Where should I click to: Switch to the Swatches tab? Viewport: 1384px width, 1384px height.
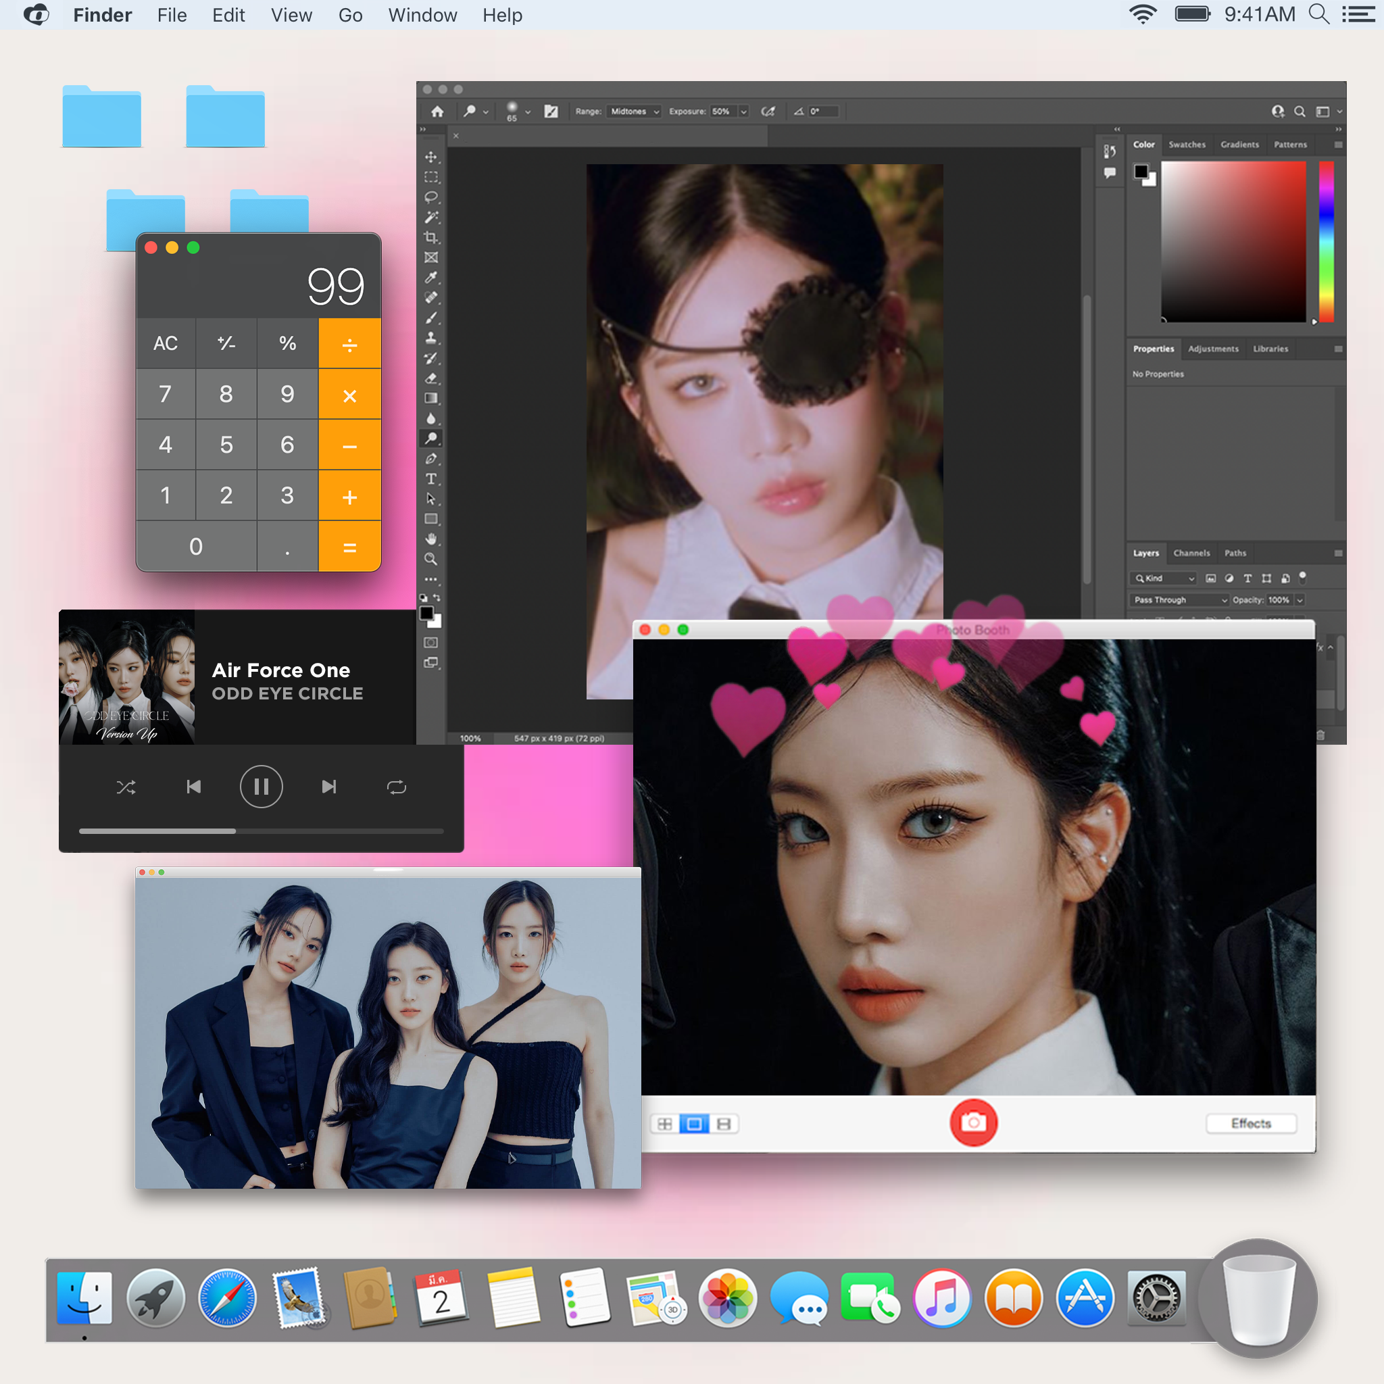pyautogui.click(x=1187, y=144)
